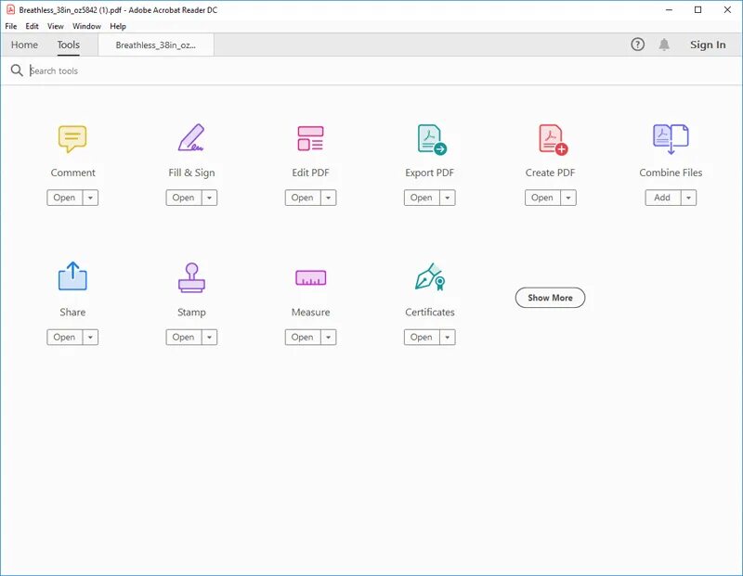Click the Comment tool label
This screenshot has width=743, height=576.
click(x=73, y=173)
